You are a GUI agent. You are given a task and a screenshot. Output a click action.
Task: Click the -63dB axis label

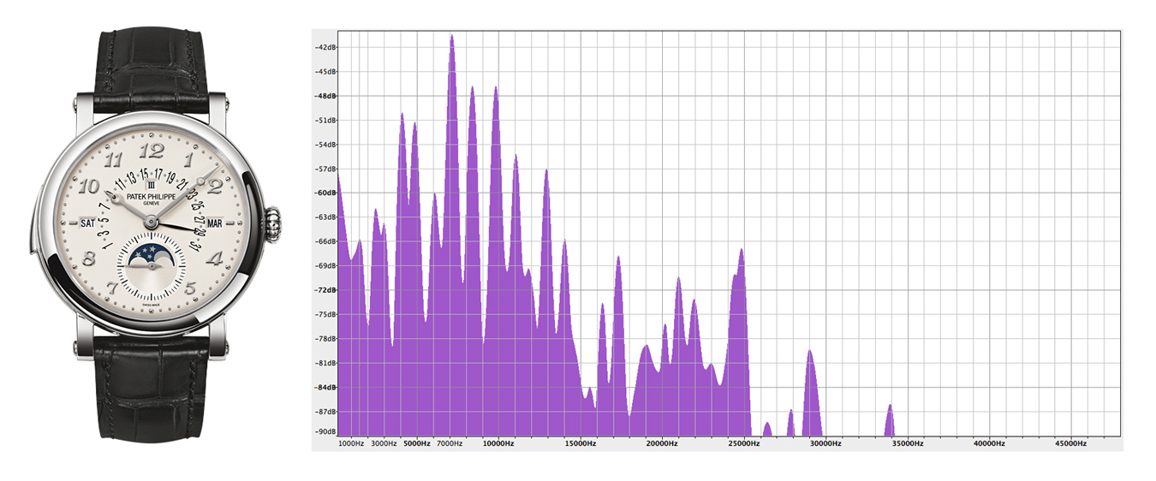tap(325, 217)
